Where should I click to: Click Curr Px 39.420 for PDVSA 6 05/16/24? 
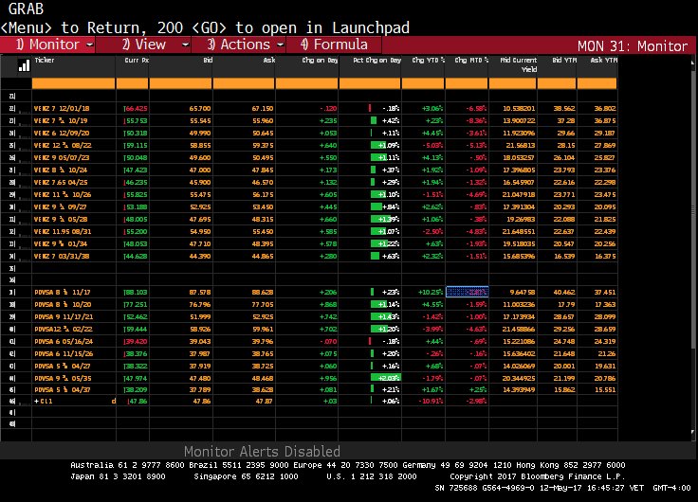click(x=136, y=342)
